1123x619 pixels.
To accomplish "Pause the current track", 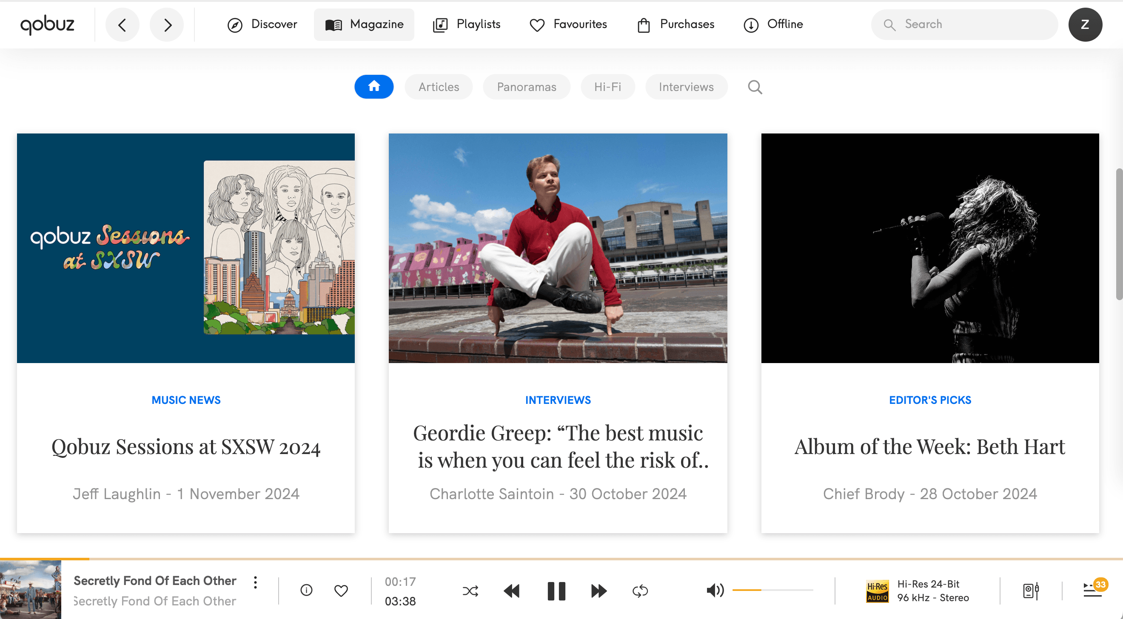I will pyautogui.click(x=556, y=591).
